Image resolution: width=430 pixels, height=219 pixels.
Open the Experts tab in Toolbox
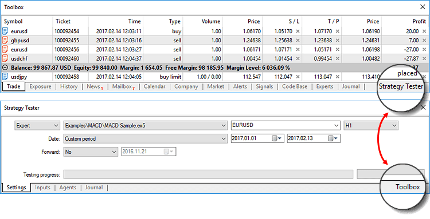(x=325, y=87)
